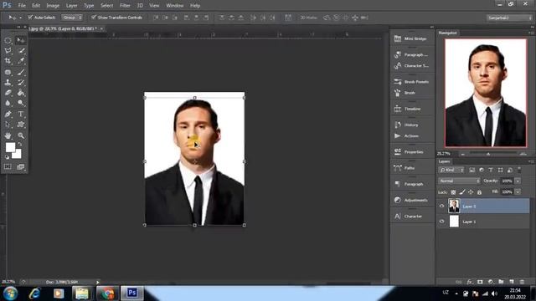Select the Magic Wand tool
The height and width of the screenshot is (301, 536).
point(21,51)
